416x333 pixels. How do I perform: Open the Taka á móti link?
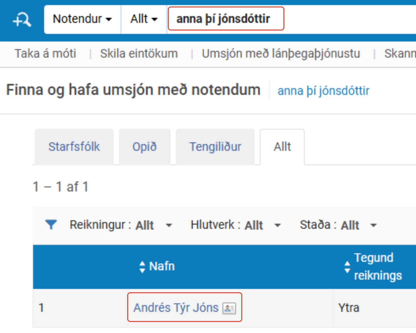(45, 54)
